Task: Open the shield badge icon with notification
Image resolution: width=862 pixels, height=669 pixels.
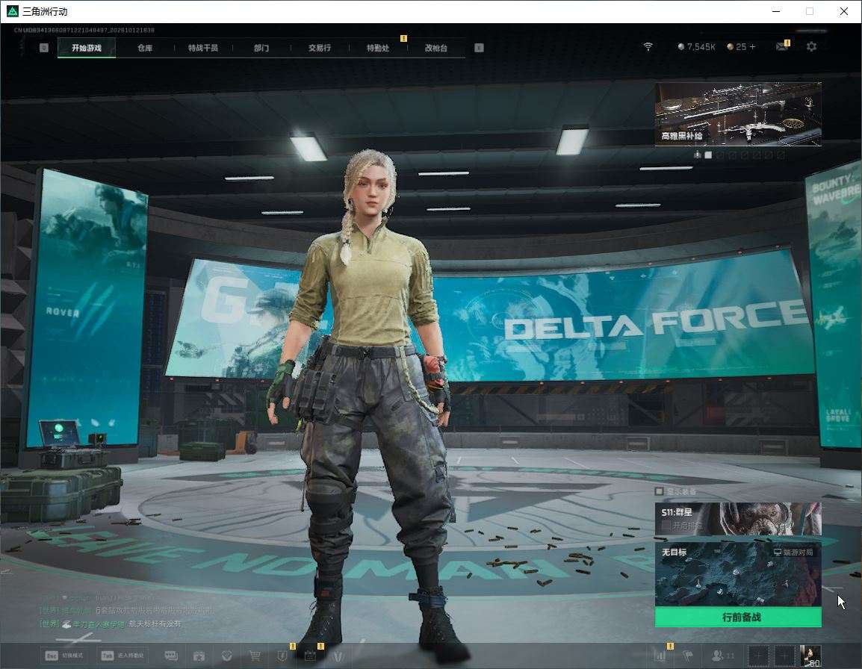Action: pos(282,656)
